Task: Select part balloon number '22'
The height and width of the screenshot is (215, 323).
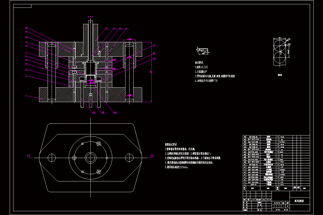Action: click(94, 112)
